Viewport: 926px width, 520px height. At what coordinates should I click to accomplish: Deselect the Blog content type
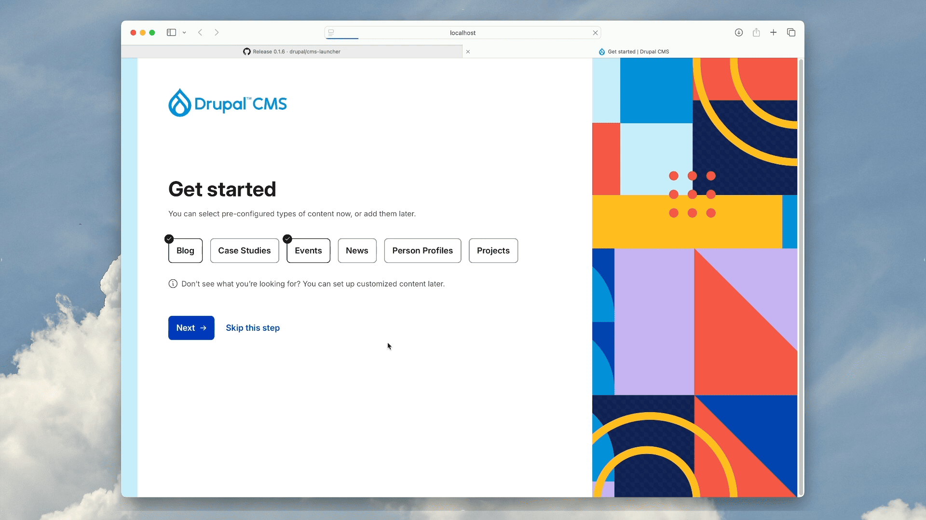tap(185, 250)
